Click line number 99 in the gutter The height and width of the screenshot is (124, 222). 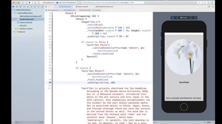click(50, 83)
